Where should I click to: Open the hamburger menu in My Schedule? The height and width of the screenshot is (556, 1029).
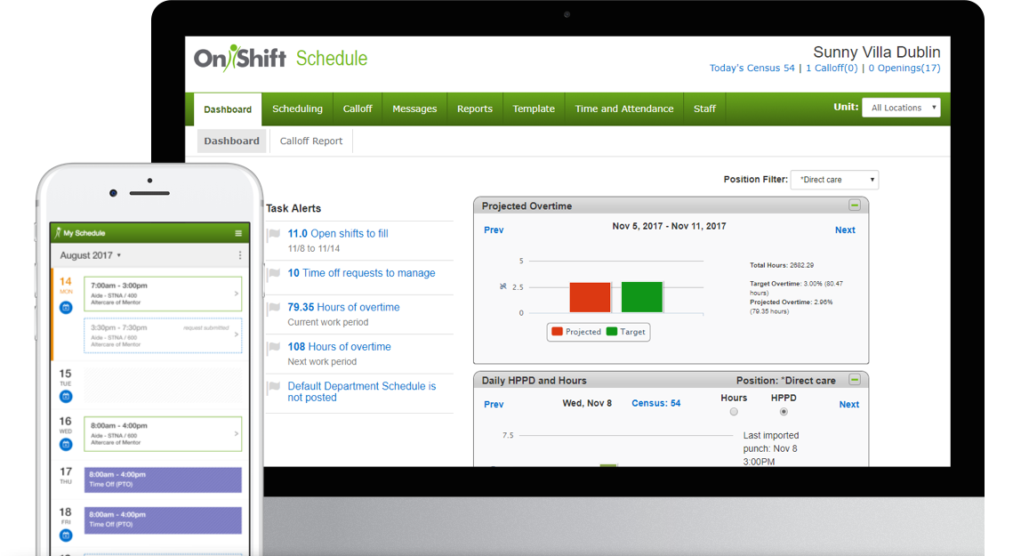(238, 233)
